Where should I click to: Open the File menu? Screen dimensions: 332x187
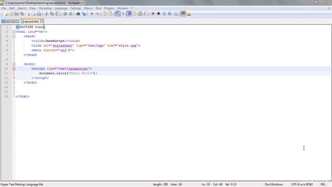(4, 8)
